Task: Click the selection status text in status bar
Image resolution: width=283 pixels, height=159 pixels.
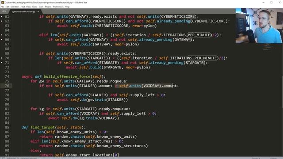Action: [x=22, y=158]
